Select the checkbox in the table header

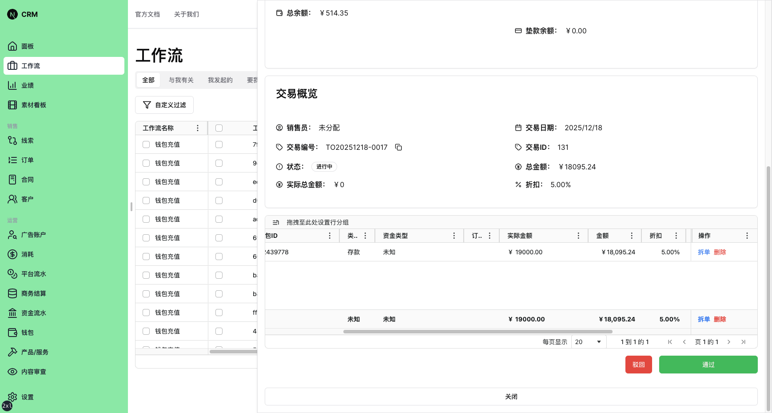(x=219, y=128)
